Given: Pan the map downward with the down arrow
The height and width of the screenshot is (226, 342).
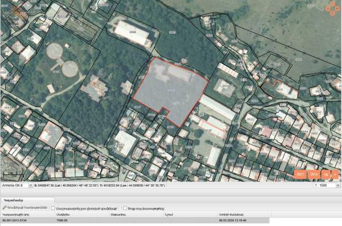Looking at the screenshot, I should coord(333,13).
